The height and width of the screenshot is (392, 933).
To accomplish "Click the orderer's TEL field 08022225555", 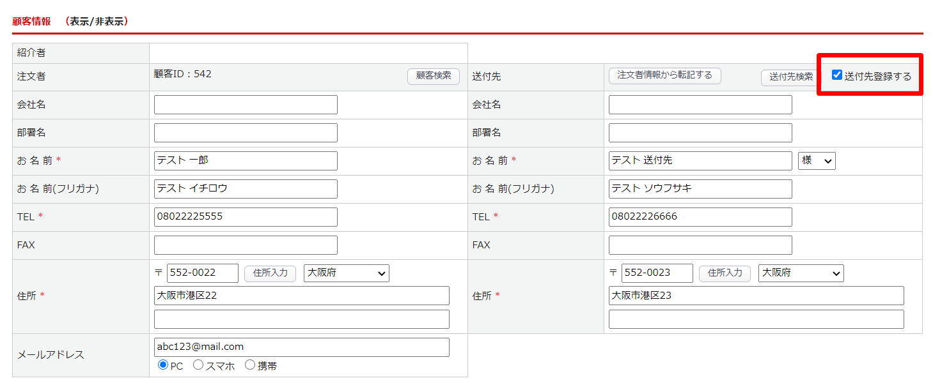I will pyautogui.click(x=246, y=217).
